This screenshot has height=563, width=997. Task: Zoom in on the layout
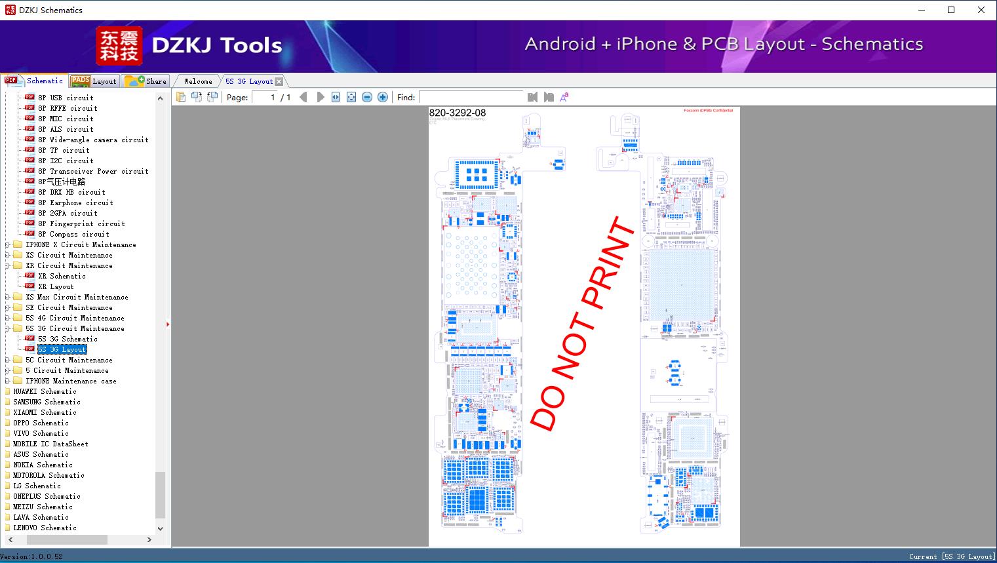[x=383, y=96]
